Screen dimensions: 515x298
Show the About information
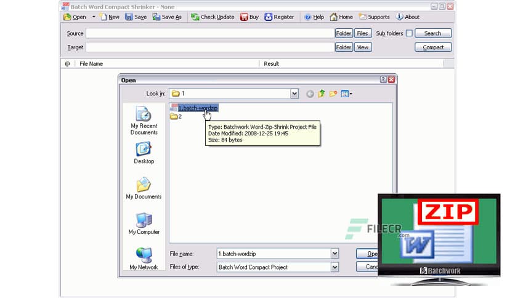click(408, 17)
